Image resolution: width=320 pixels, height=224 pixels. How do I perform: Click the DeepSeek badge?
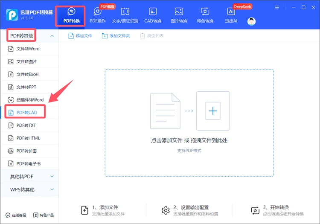click(x=242, y=7)
